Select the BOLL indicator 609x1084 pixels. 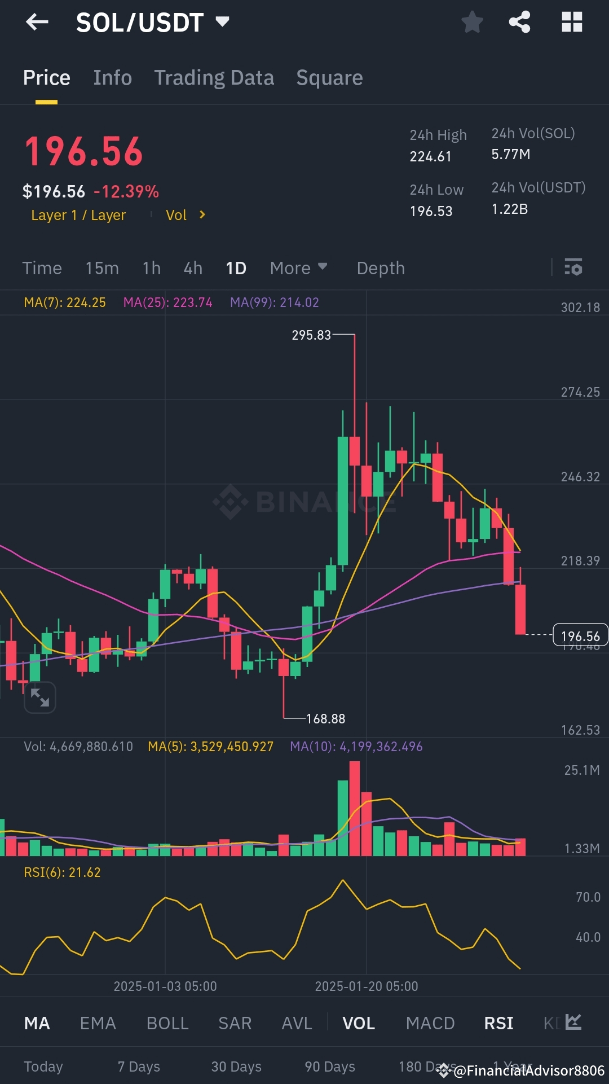click(x=167, y=1023)
